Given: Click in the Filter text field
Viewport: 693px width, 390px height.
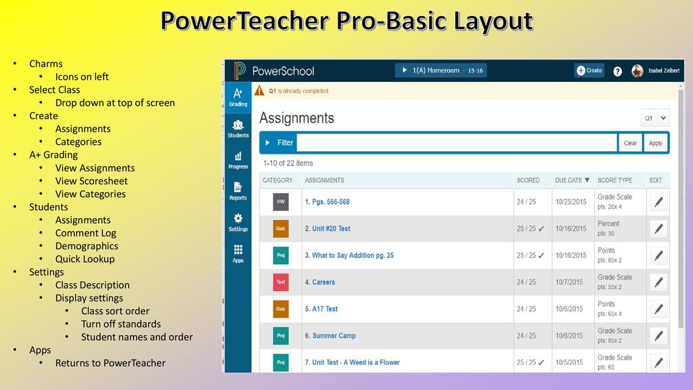Looking at the screenshot, I should pyautogui.click(x=457, y=143).
